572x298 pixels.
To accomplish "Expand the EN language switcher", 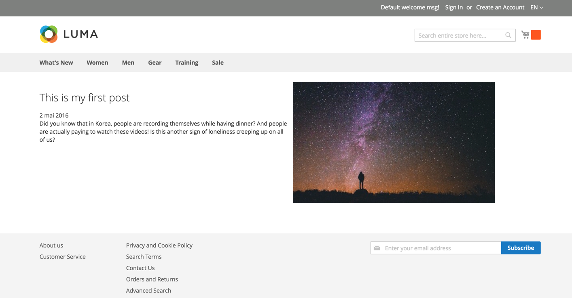I will coord(537,7).
